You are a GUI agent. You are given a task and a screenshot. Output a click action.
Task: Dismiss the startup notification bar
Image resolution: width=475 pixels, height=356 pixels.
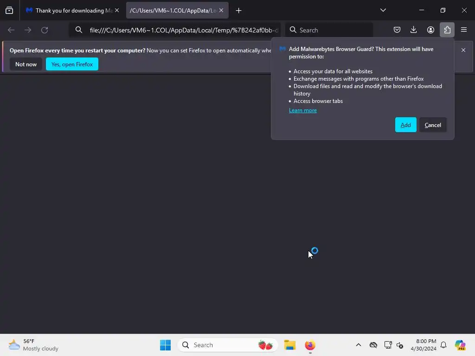pyautogui.click(x=463, y=50)
